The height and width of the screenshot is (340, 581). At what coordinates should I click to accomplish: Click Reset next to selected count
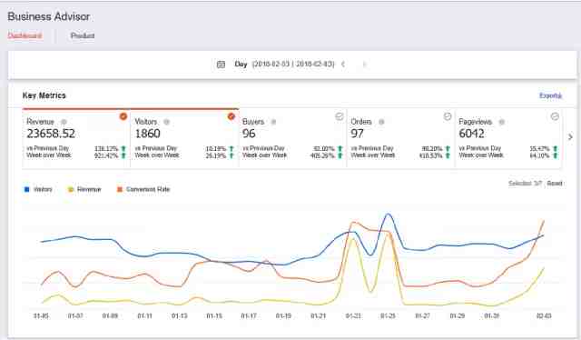[555, 184]
